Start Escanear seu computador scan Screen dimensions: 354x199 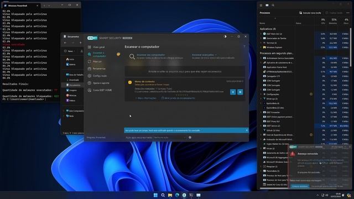[x=150, y=55]
